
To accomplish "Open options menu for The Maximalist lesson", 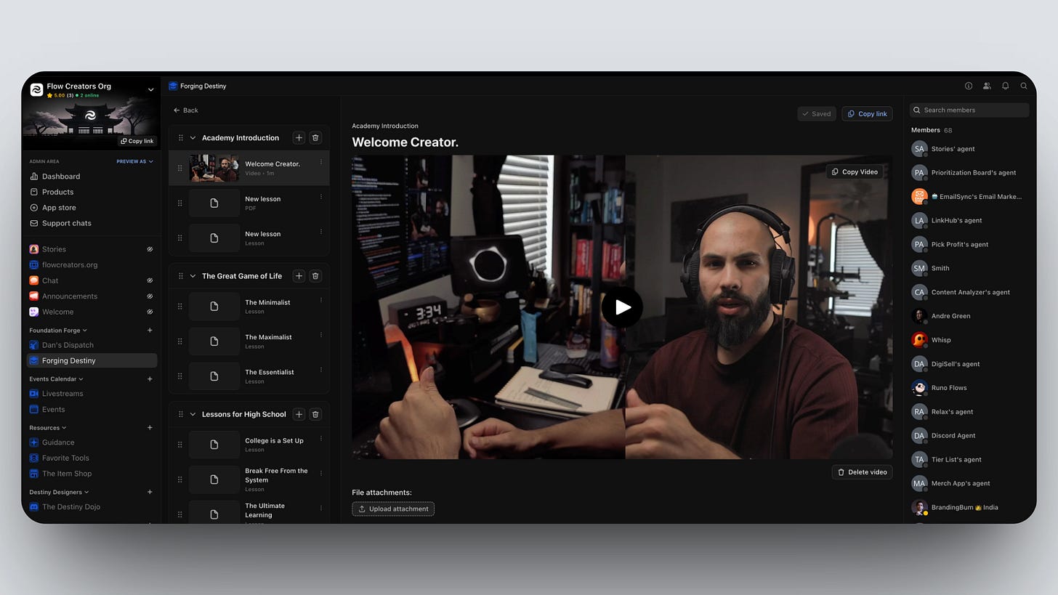I will tap(321, 336).
